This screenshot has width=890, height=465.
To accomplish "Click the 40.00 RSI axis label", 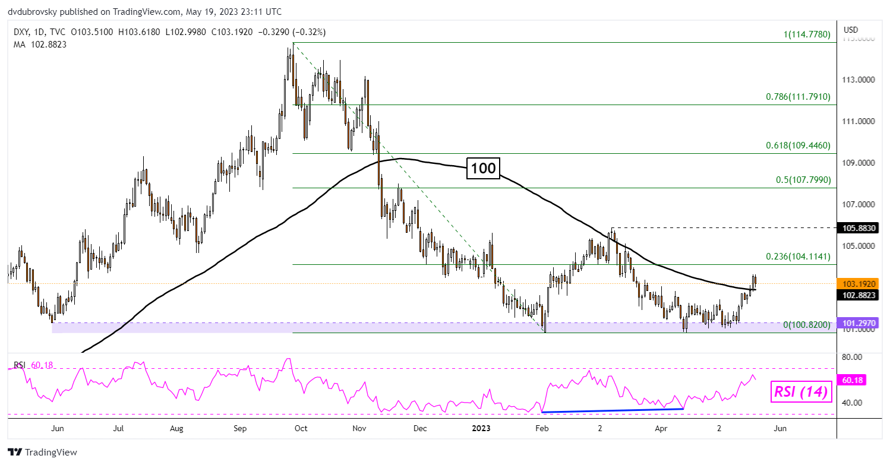I will tap(852, 403).
